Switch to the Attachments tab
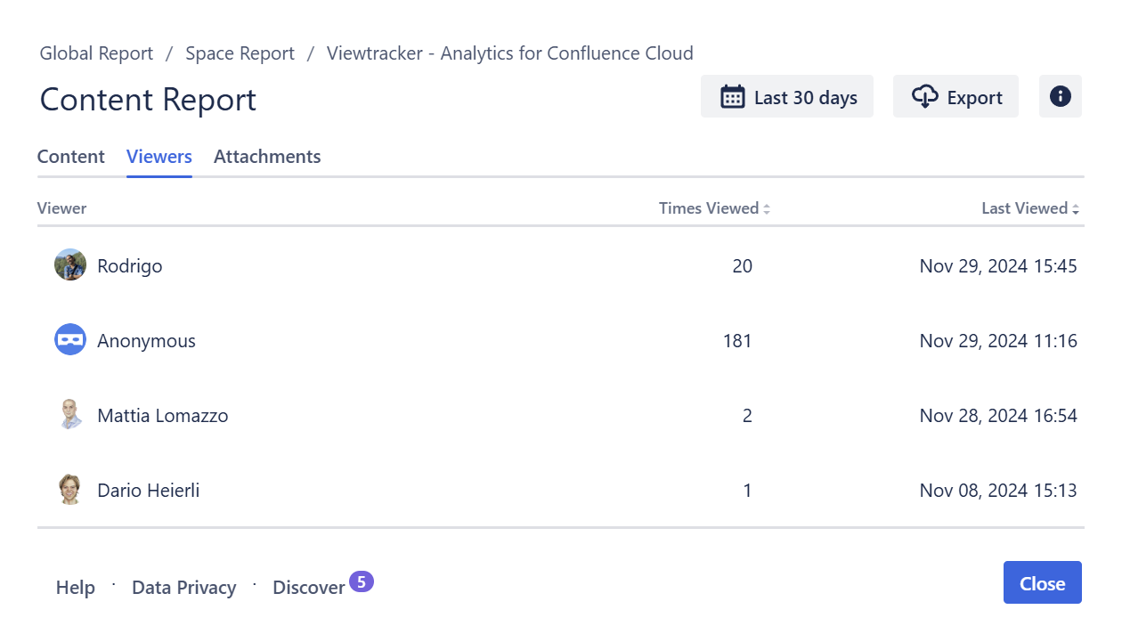 tap(267, 157)
